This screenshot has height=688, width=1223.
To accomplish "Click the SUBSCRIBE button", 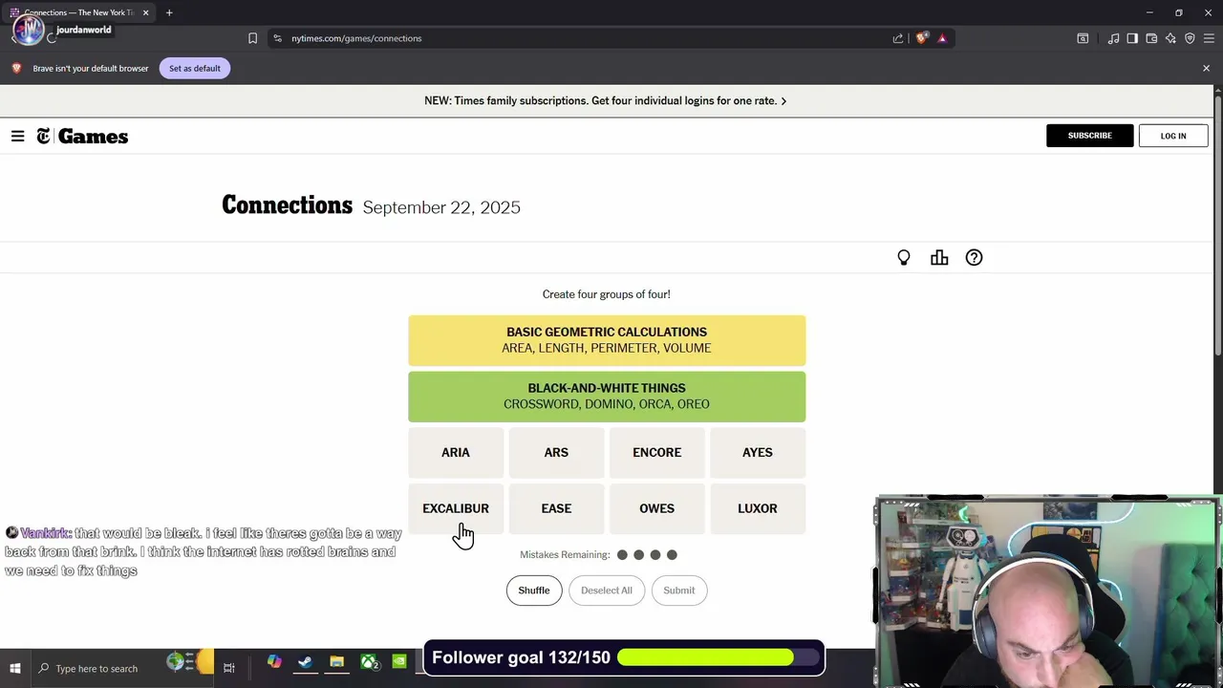I will click(1089, 136).
